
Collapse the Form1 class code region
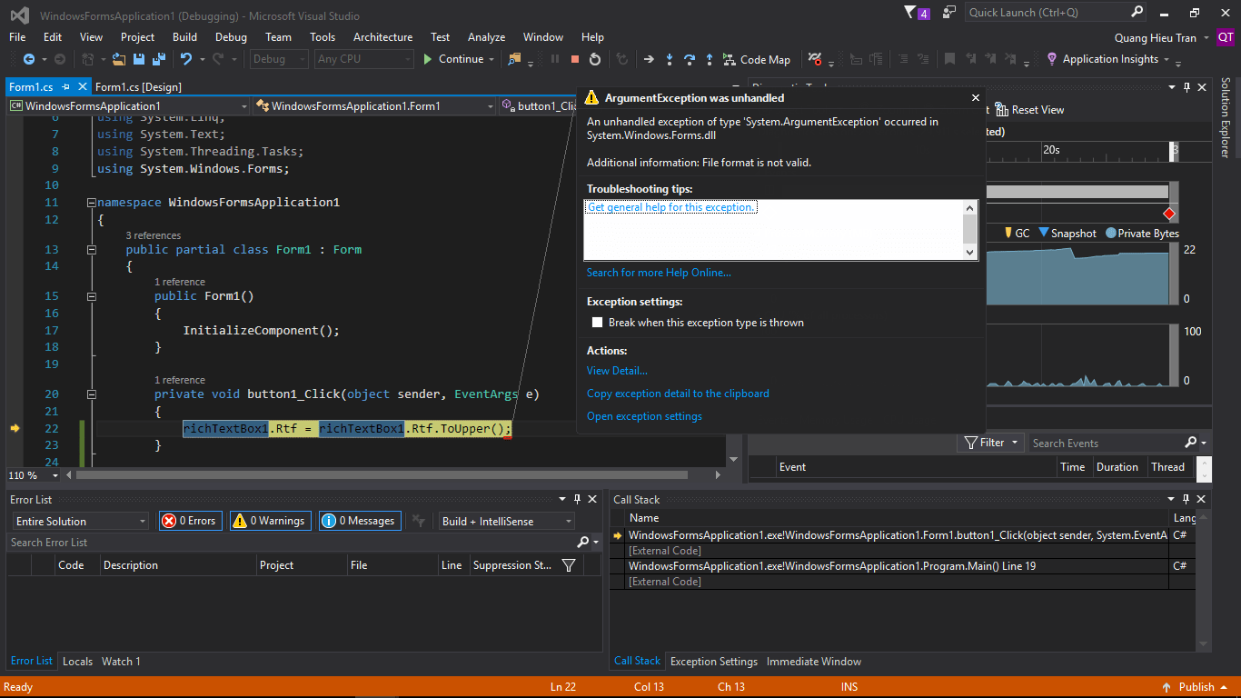(92, 249)
